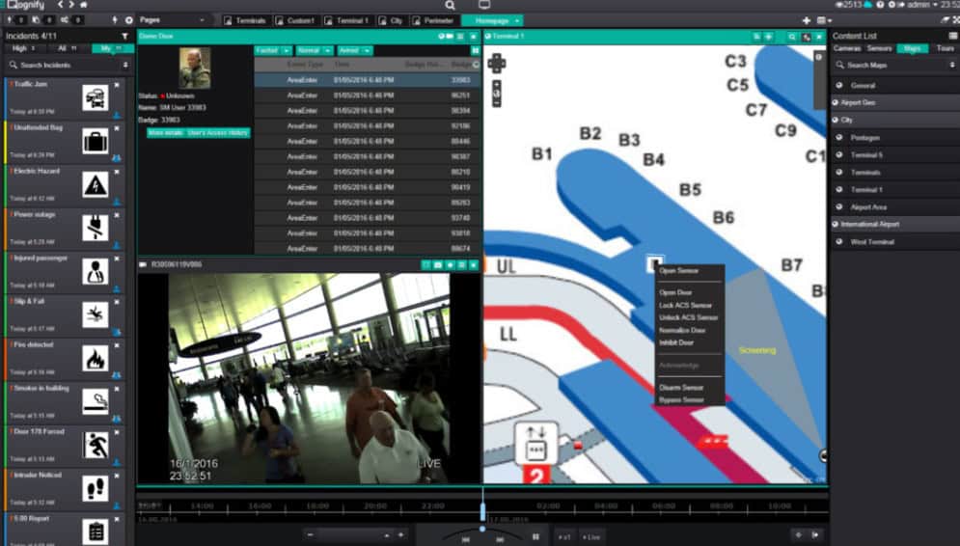
Task: Select the Electric Hazard warning icon
Action: pyautogui.click(x=95, y=185)
